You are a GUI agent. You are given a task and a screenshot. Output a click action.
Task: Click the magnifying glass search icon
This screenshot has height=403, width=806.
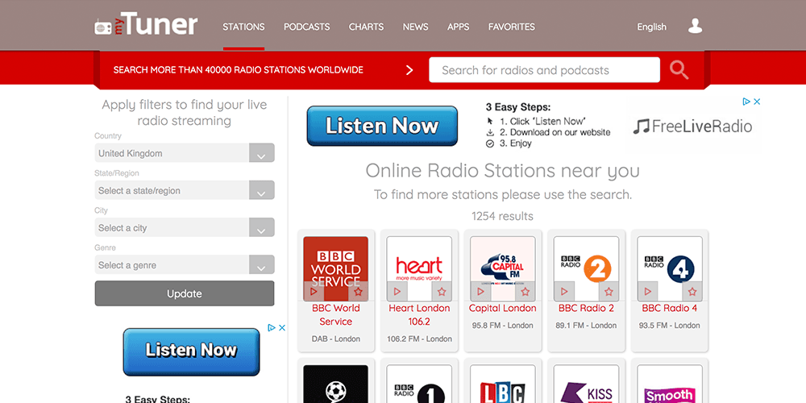(x=679, y=70)
